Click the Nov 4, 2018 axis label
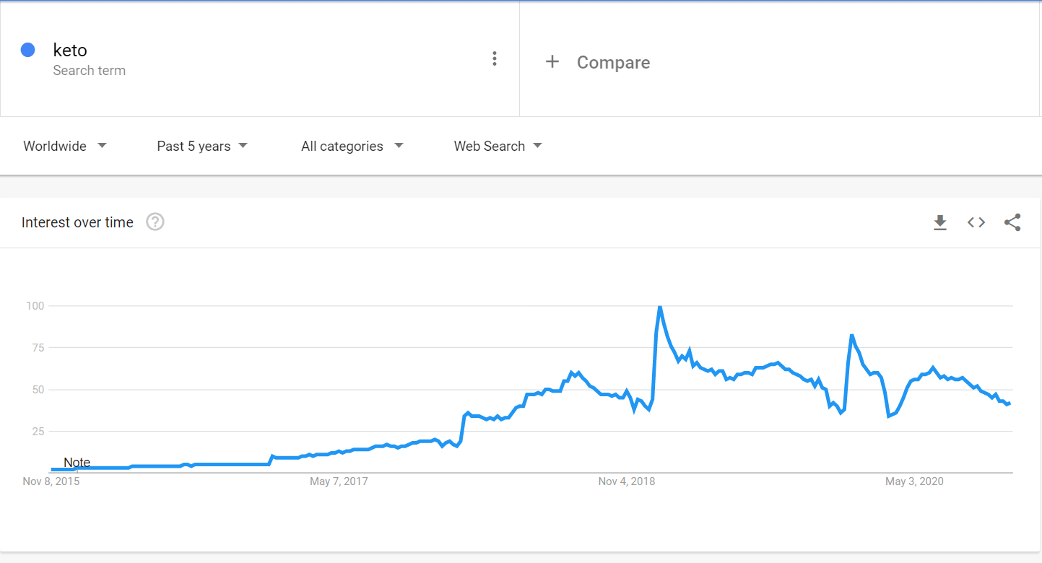This screenshot has height=563, width=1042. [627, 481]
